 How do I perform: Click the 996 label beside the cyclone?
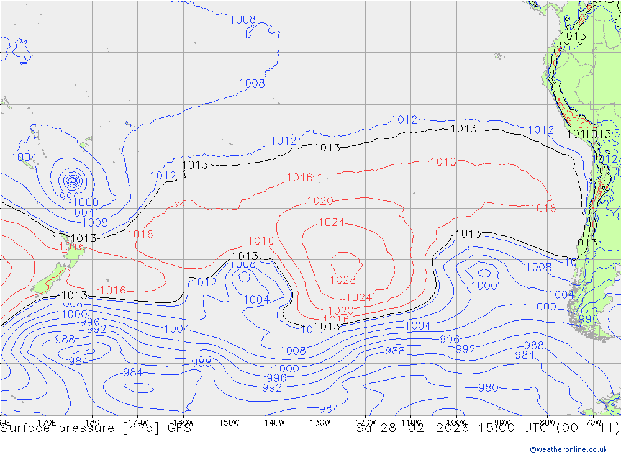[x=68, y=196]
